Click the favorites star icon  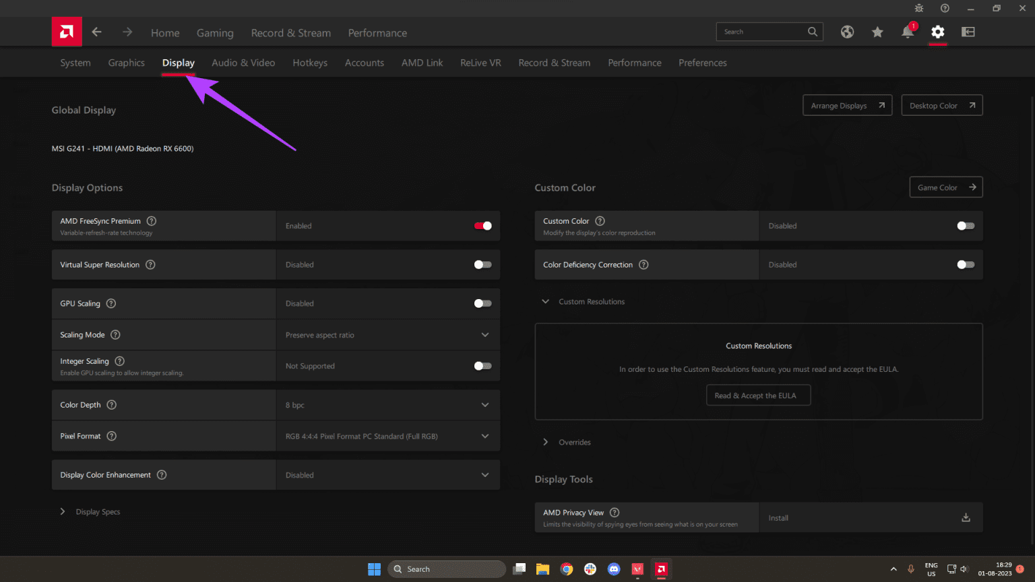click(877, 32)
